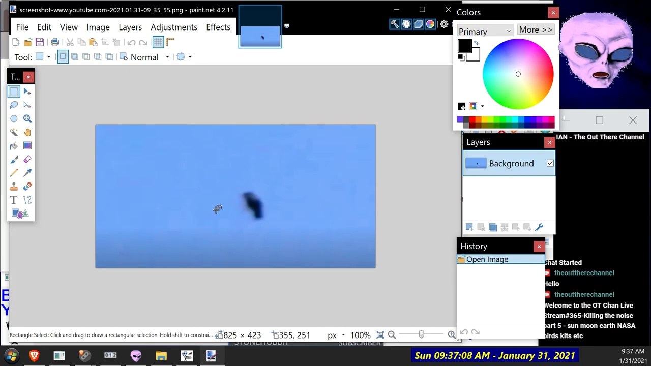Add a new layer in Layers panel

tap(469, 227)
